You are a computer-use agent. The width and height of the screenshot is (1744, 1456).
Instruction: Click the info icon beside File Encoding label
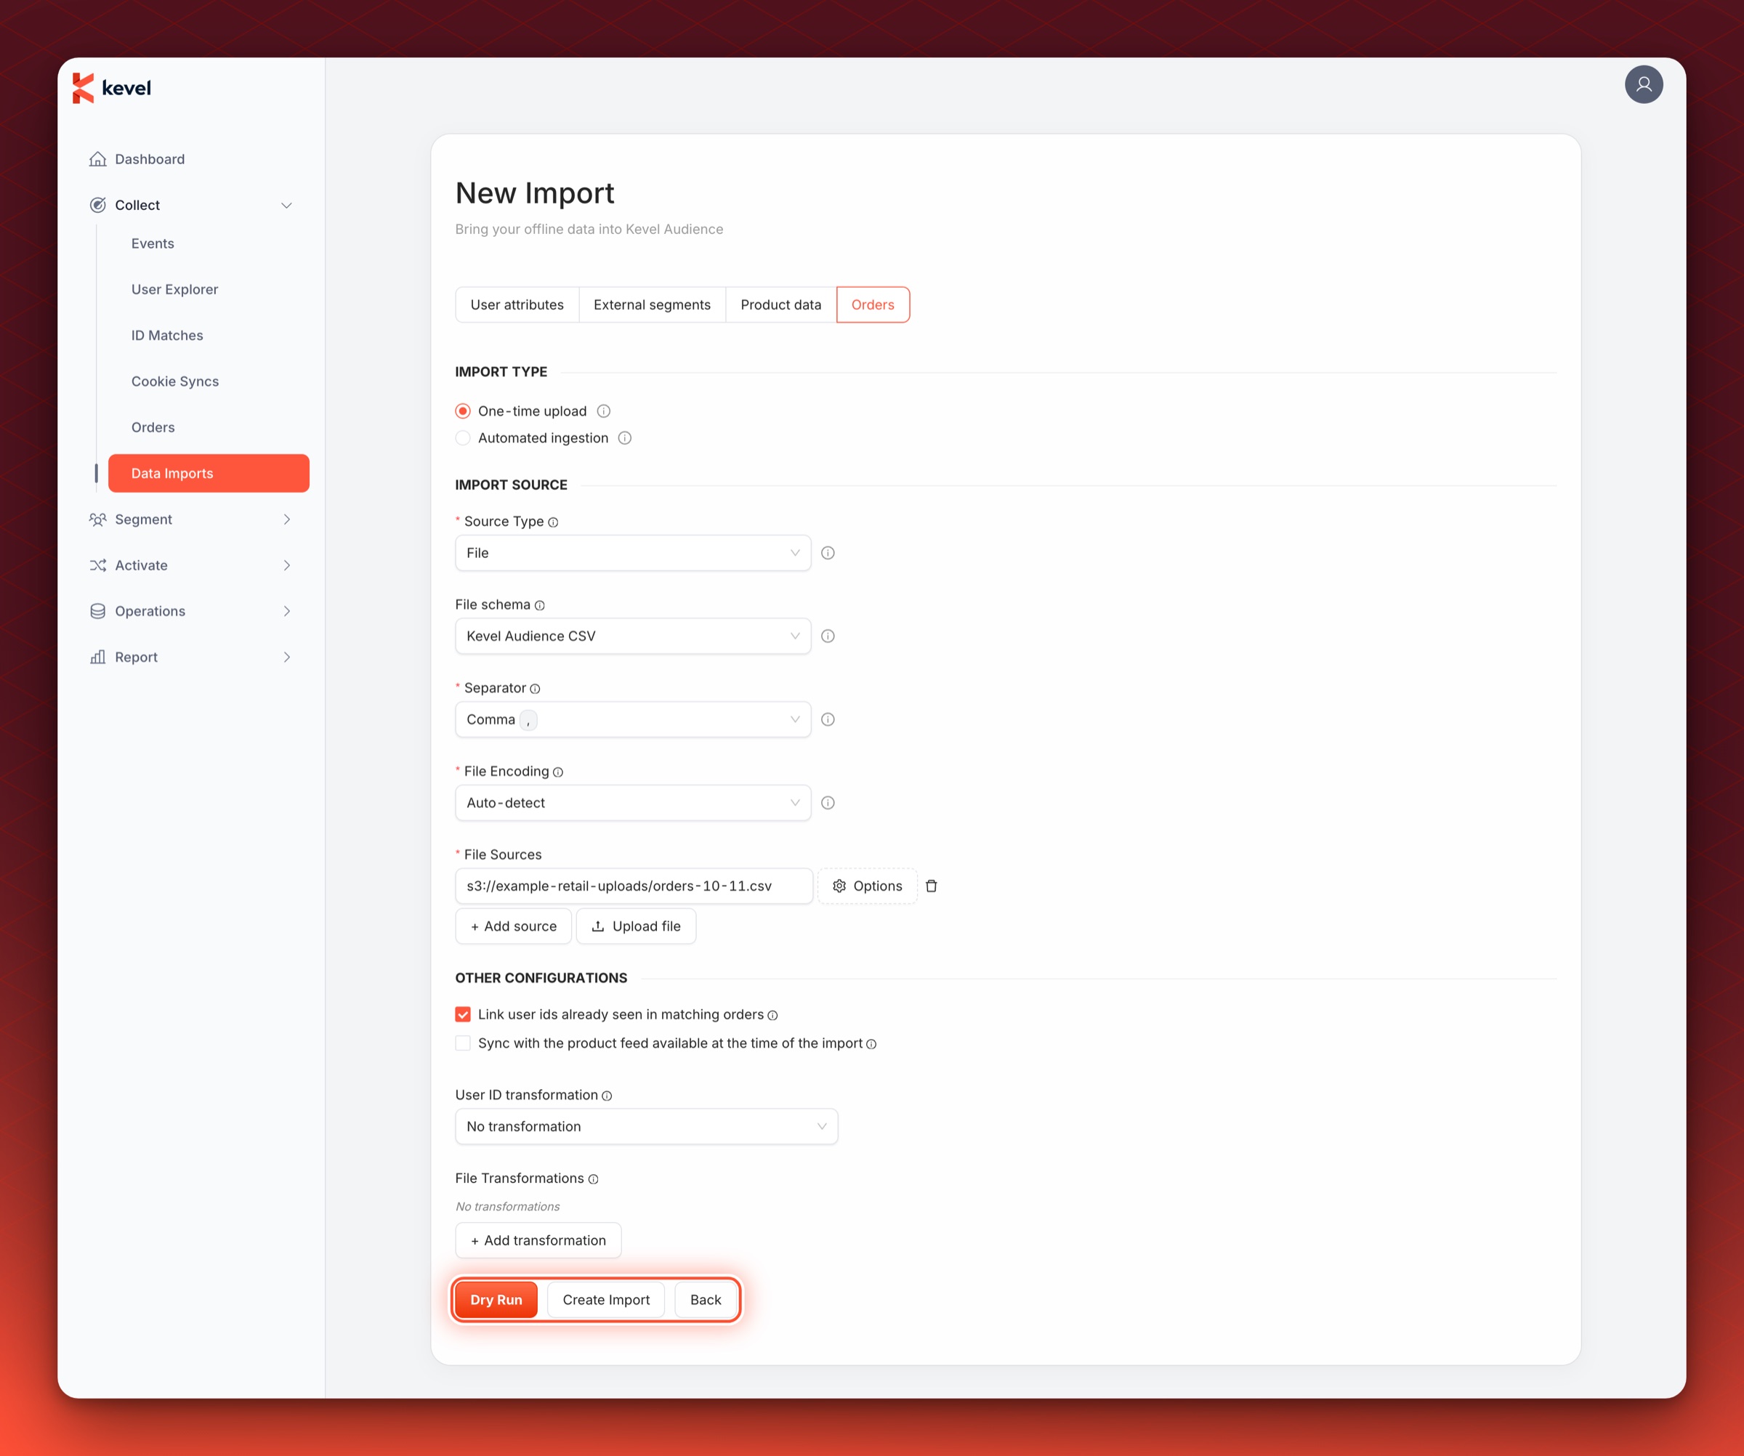[x=558, y=772]
